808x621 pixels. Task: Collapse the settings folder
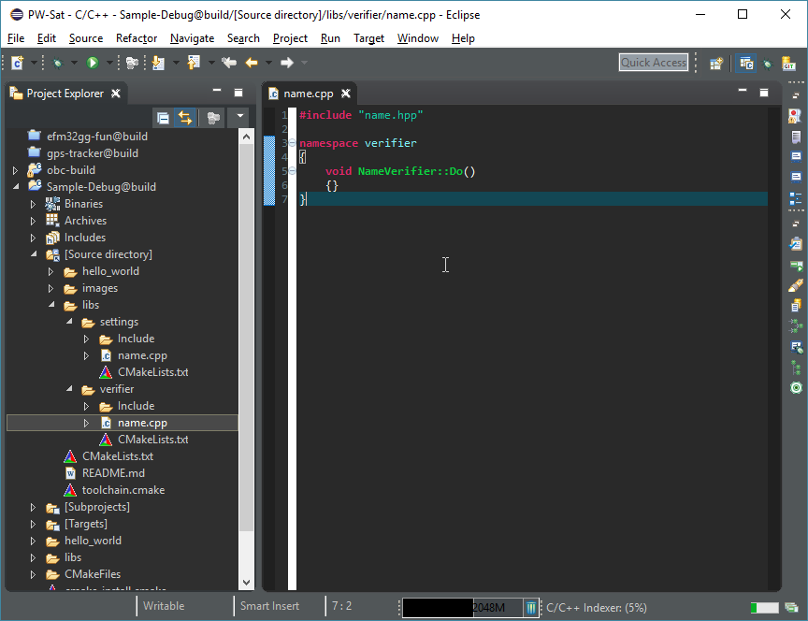pyautogui.click(x=69, y=321)
